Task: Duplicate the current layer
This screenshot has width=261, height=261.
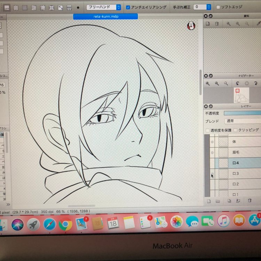Action: 229,201
